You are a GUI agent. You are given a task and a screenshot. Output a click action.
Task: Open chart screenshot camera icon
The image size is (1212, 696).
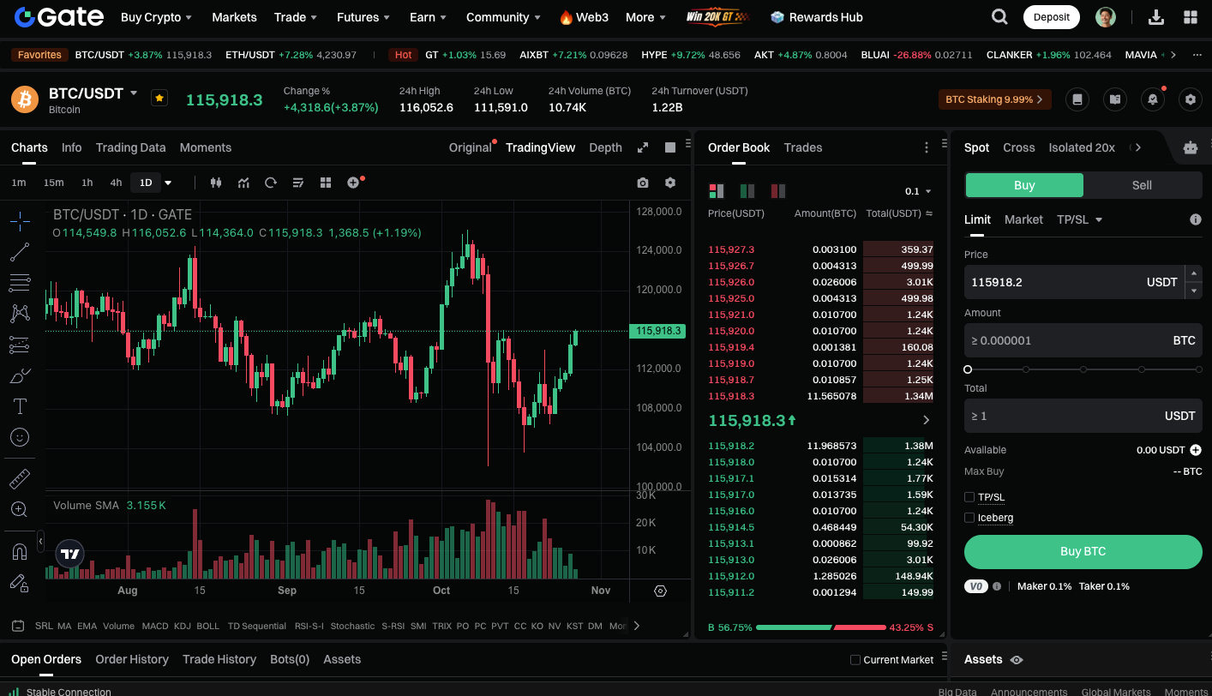643,183
